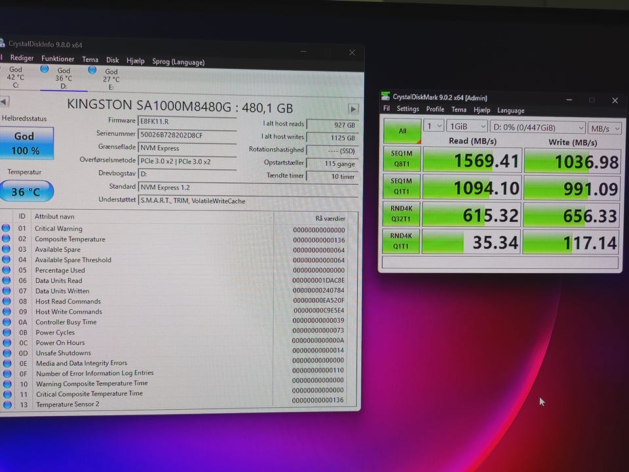
Task: Click status orb beside Data Units Written
Action: [7, 290]
